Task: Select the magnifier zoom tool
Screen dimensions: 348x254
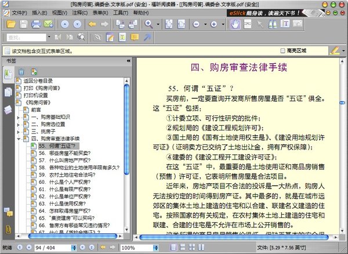Action: (x=148, y=24)
